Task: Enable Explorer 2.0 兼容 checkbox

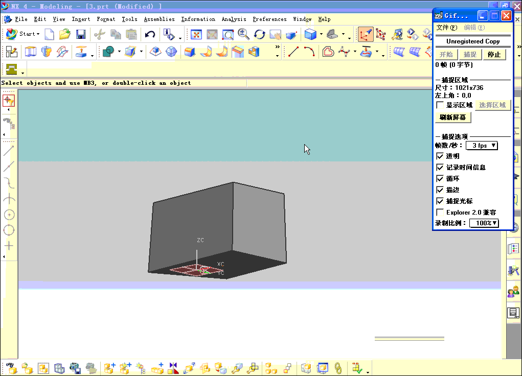Action: click(x=440, y=213)
